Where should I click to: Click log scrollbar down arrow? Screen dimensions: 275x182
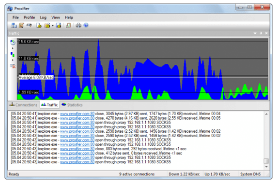266,167
